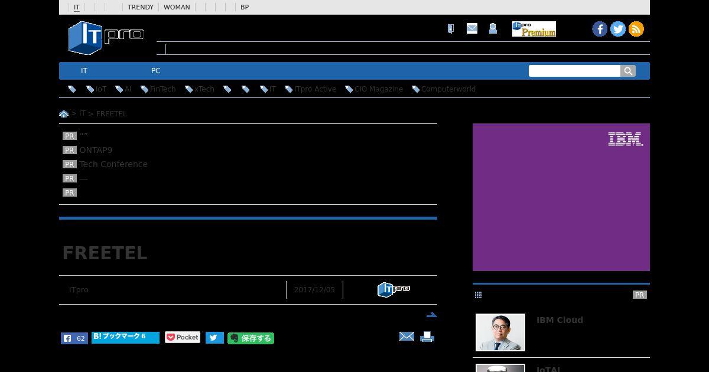Open the TRENDY tab in top bar
Image resolution: width=709 pixels, height=372 pixels.
(141, 7)
